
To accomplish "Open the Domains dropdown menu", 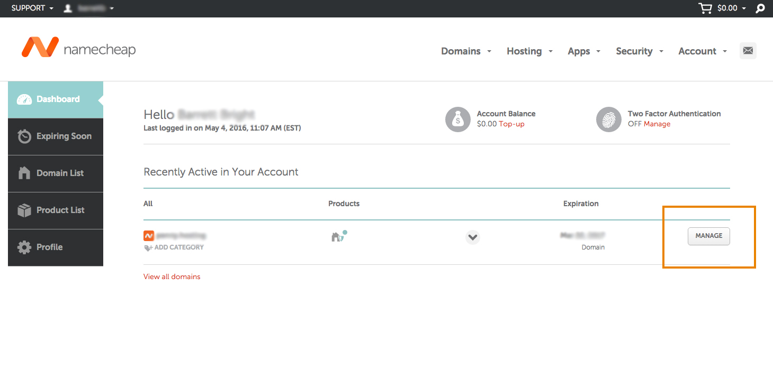I will (466, 51).
